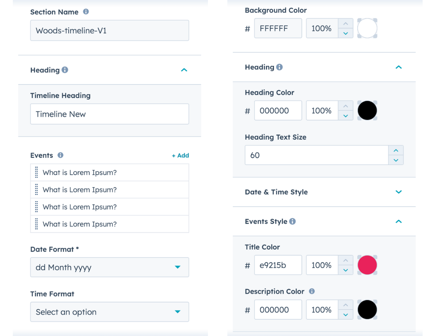The height and width of the screenshot is (336, 448).
Task: Expand the Date & Time Style section
Action: click(x=398, y=192)
